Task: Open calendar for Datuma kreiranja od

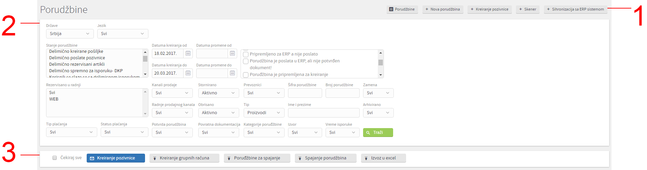Action: pyautogui.click(x=188, y=53)
